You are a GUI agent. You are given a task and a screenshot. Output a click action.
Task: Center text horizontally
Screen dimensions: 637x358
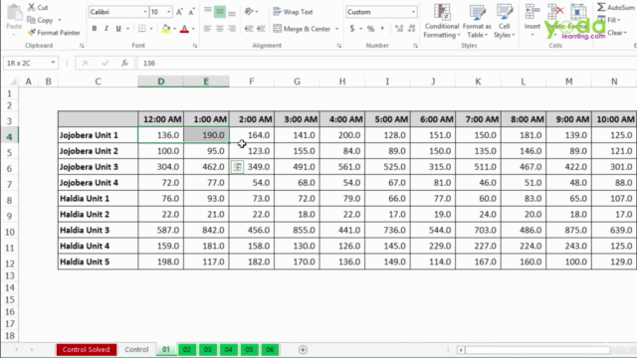point(219,29)
